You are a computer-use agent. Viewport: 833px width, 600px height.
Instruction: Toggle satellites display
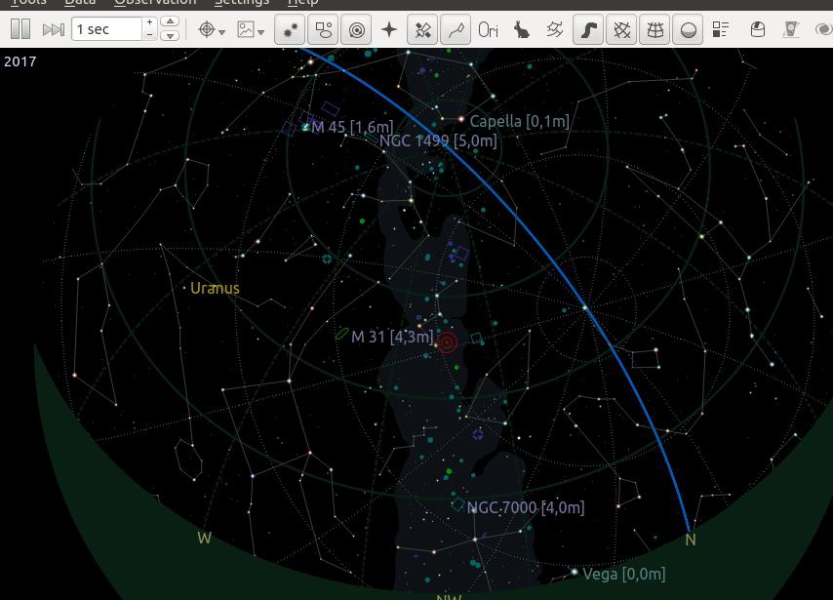(x=423, y=30)
